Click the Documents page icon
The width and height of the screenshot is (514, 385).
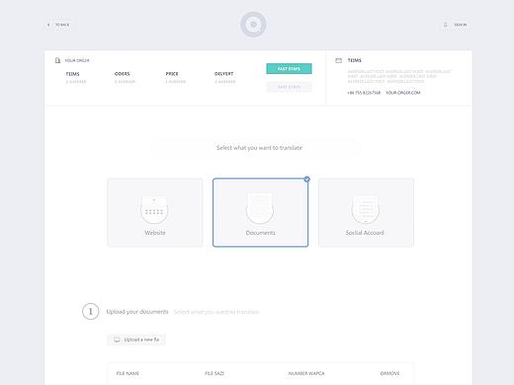tap(260, 208)
